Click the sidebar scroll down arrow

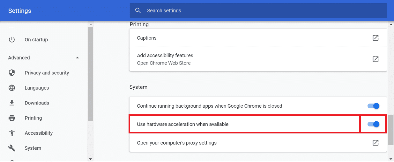90,159
